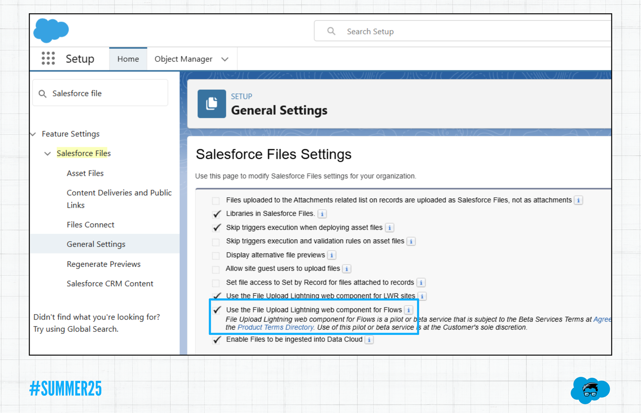The image size is (641, 413).
Task: Click the Salesforce cloud logo
Action: click(x=51, y=30)
